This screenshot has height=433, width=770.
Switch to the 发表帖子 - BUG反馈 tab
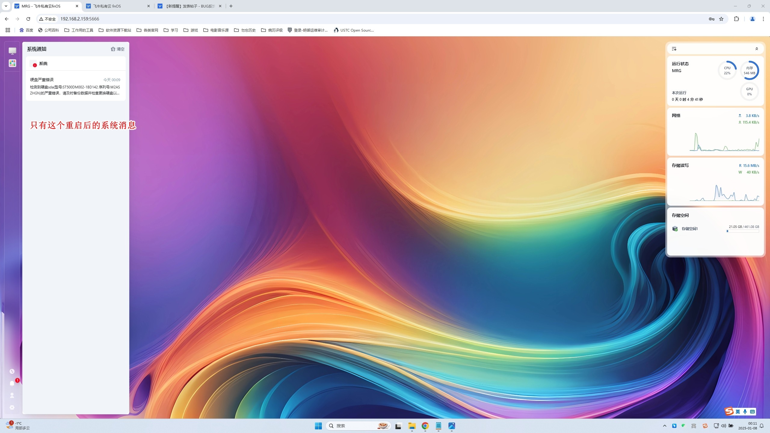[190, 6]
